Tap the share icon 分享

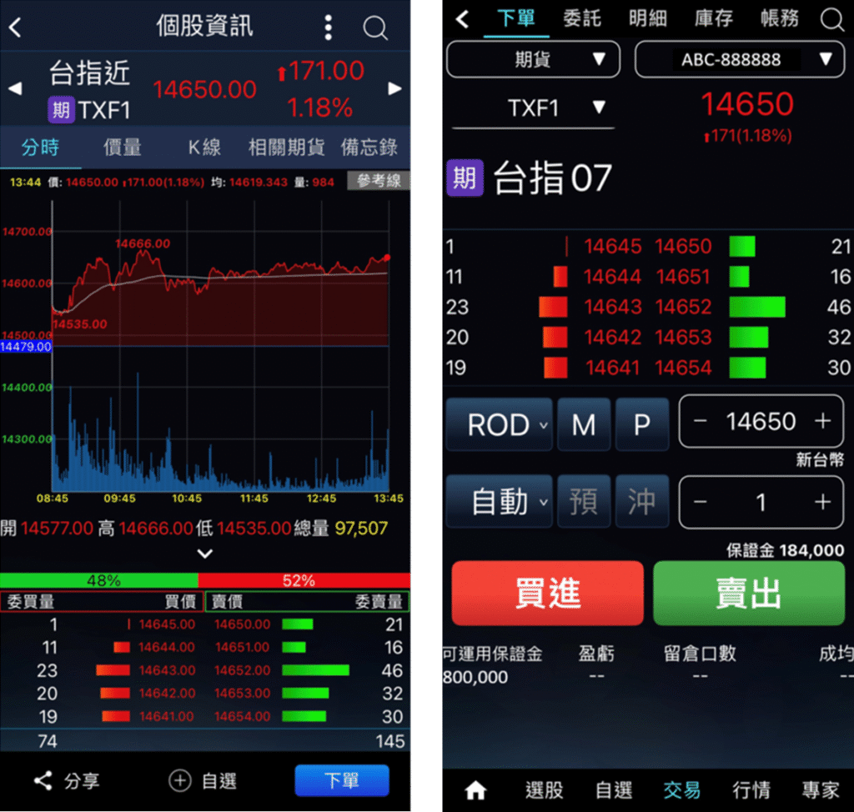tap(43, 781)
